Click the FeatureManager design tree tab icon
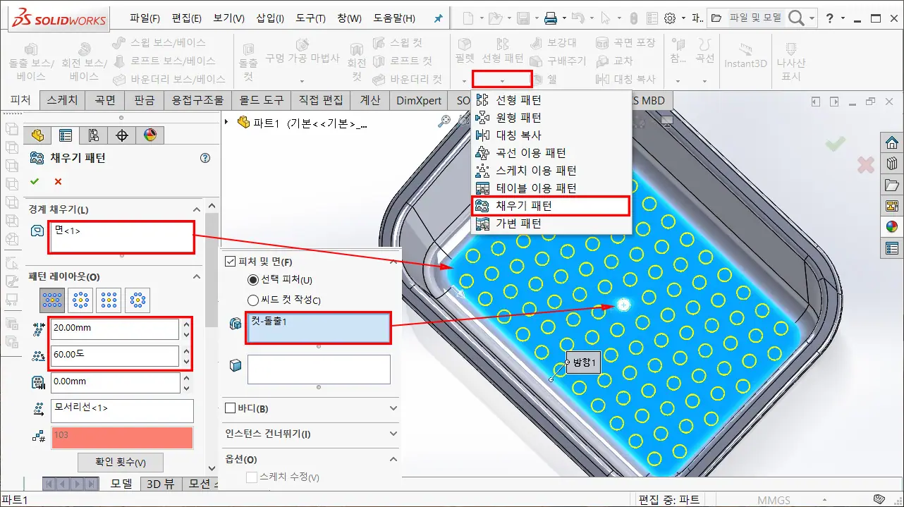Viewport: 904px width, 507px height. (x=37, y=135)
